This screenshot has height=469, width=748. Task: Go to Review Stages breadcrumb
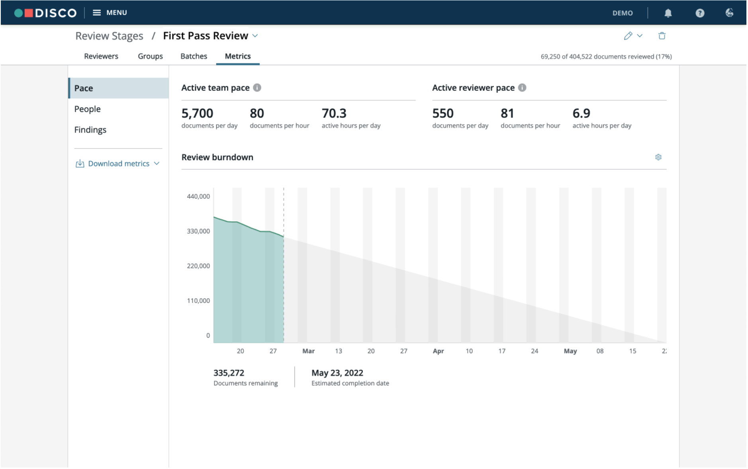pos(109,36)
